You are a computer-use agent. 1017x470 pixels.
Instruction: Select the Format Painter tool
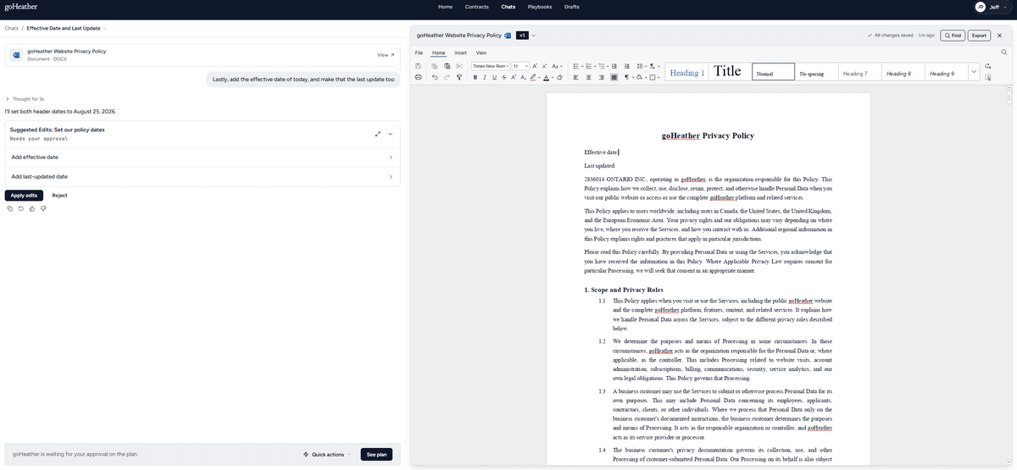[459, 77]
